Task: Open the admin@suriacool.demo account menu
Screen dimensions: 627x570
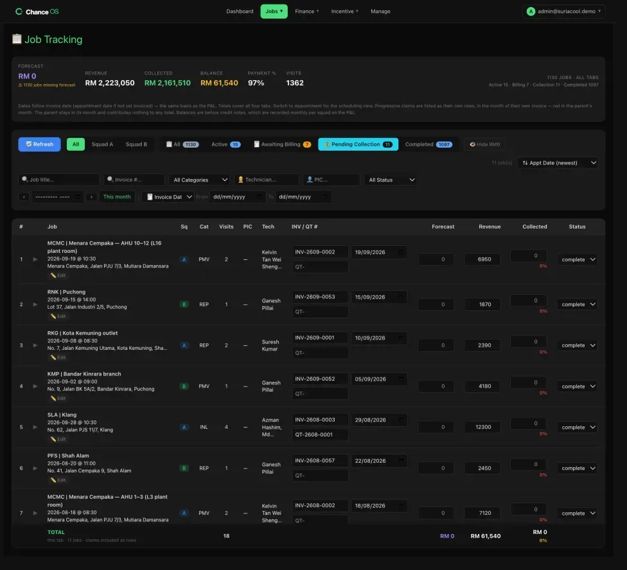Action: coord(563,12)
